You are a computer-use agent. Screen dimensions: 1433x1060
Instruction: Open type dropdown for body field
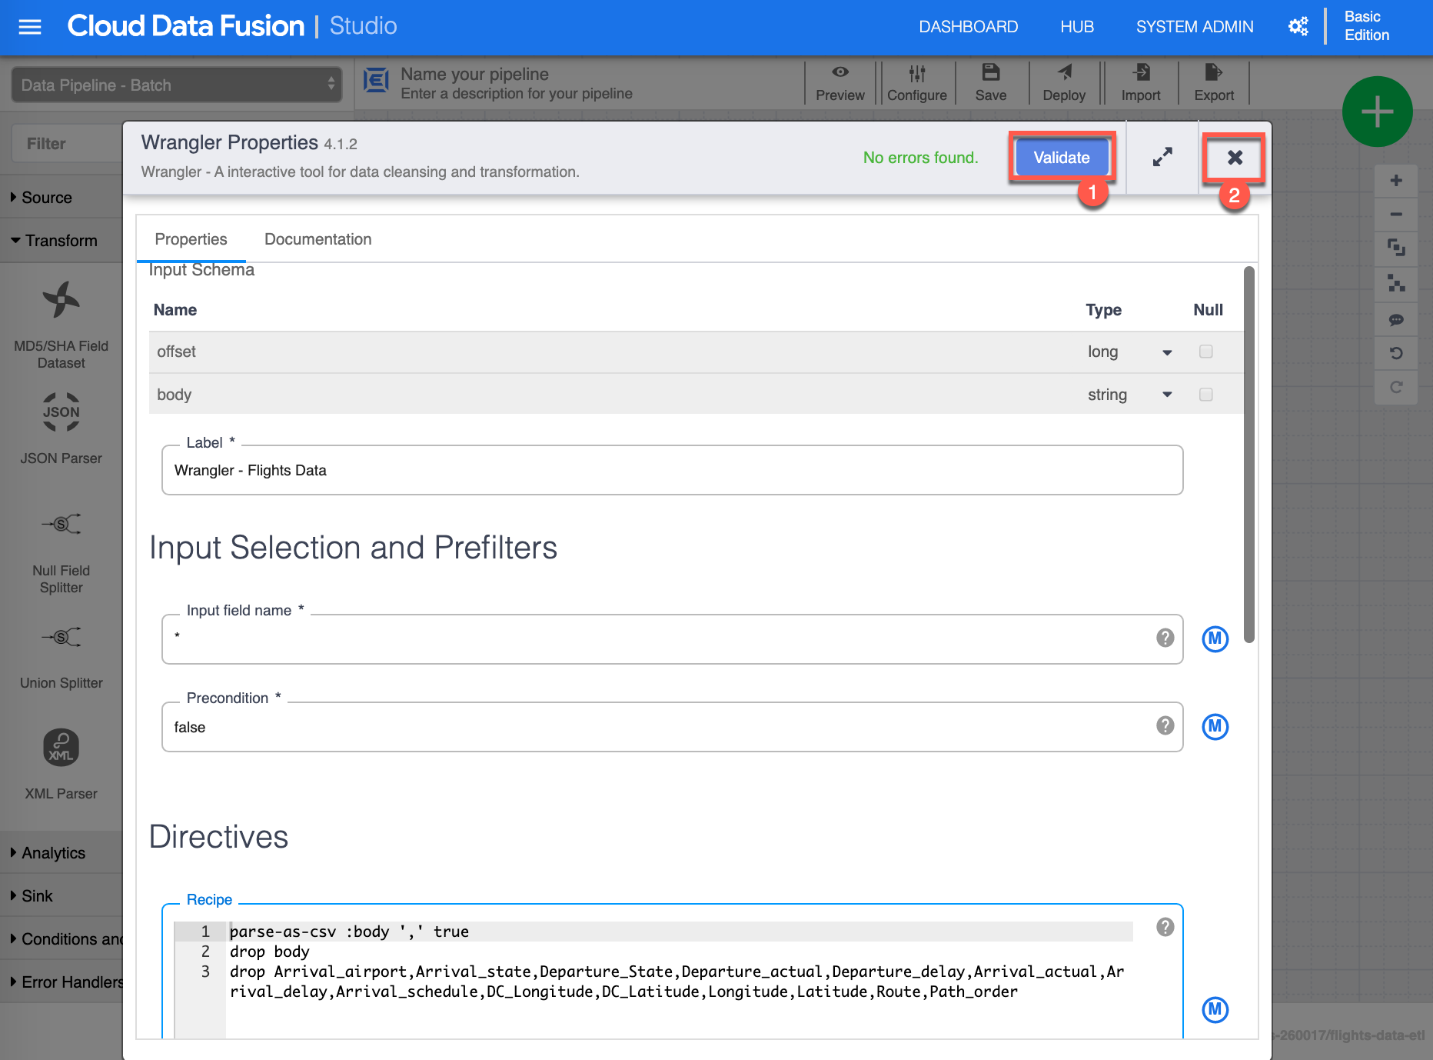click(x=1166, y=395)
